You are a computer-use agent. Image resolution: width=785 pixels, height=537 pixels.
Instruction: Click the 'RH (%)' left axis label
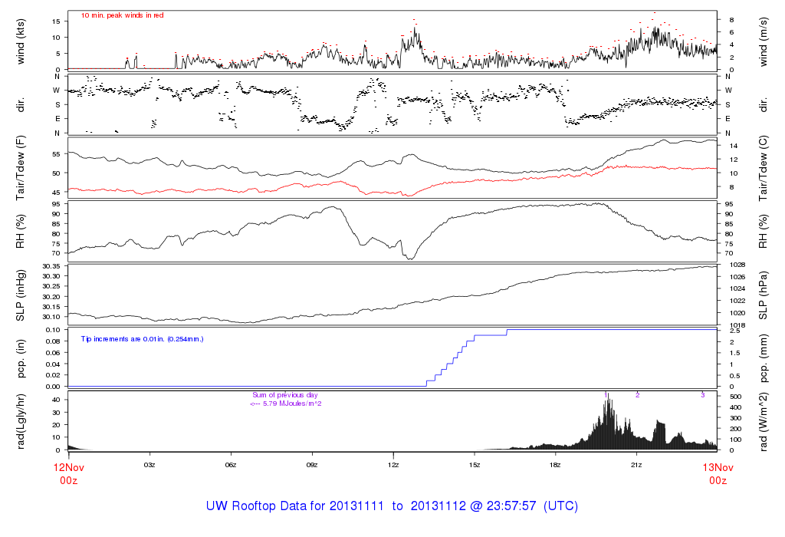point(21,232)
